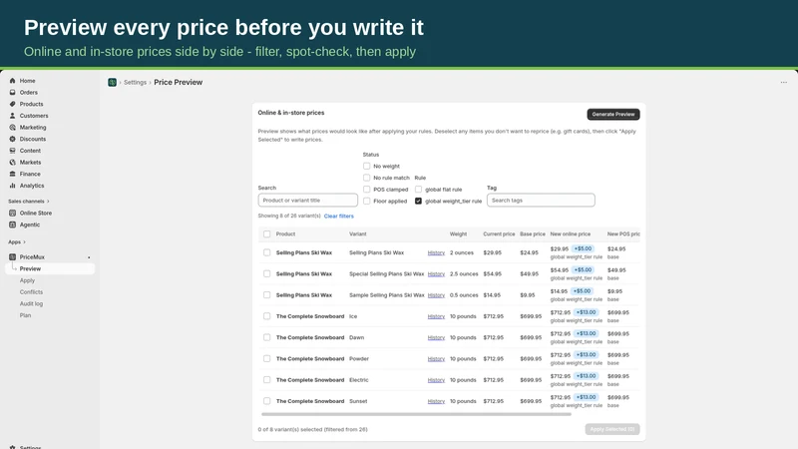Viewport: 798px width, 449px height.
Task: Click the Search tags input field
Action: pyautogui.click(x=541, y=201)
